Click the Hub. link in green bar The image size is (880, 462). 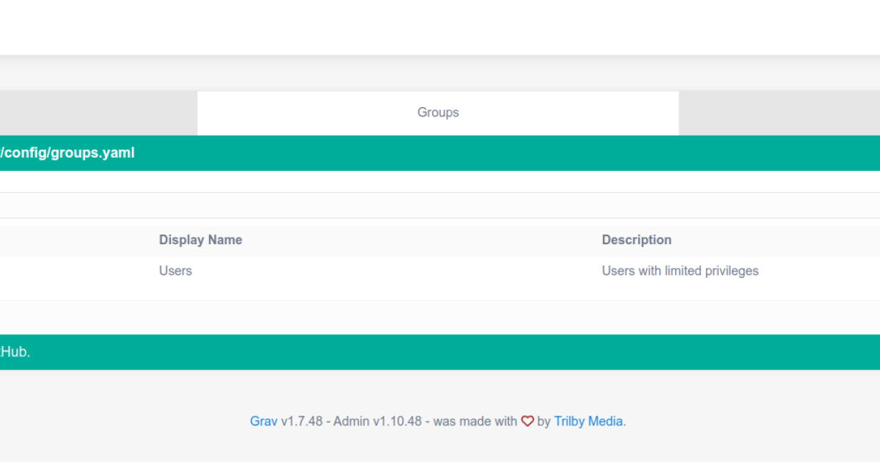[x=15, y=352]
